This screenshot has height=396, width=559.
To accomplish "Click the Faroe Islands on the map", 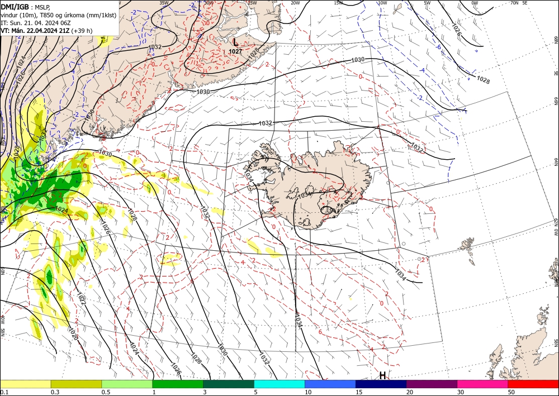I will pyautogui.click(x=468, y=246).
